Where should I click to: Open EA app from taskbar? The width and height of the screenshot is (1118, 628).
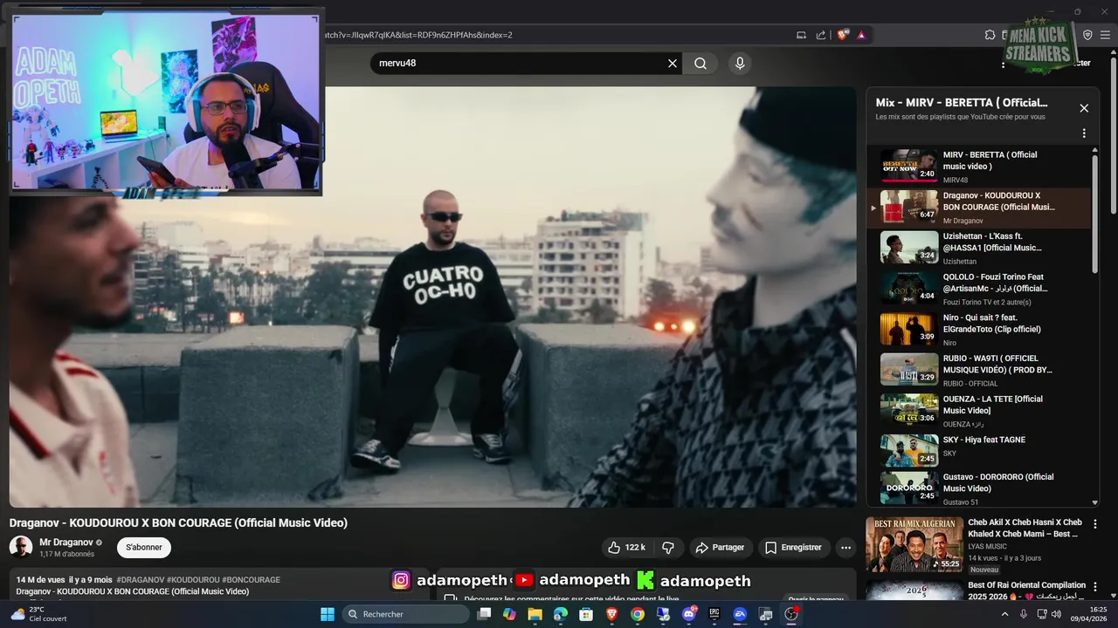click(x=740, y=614)
